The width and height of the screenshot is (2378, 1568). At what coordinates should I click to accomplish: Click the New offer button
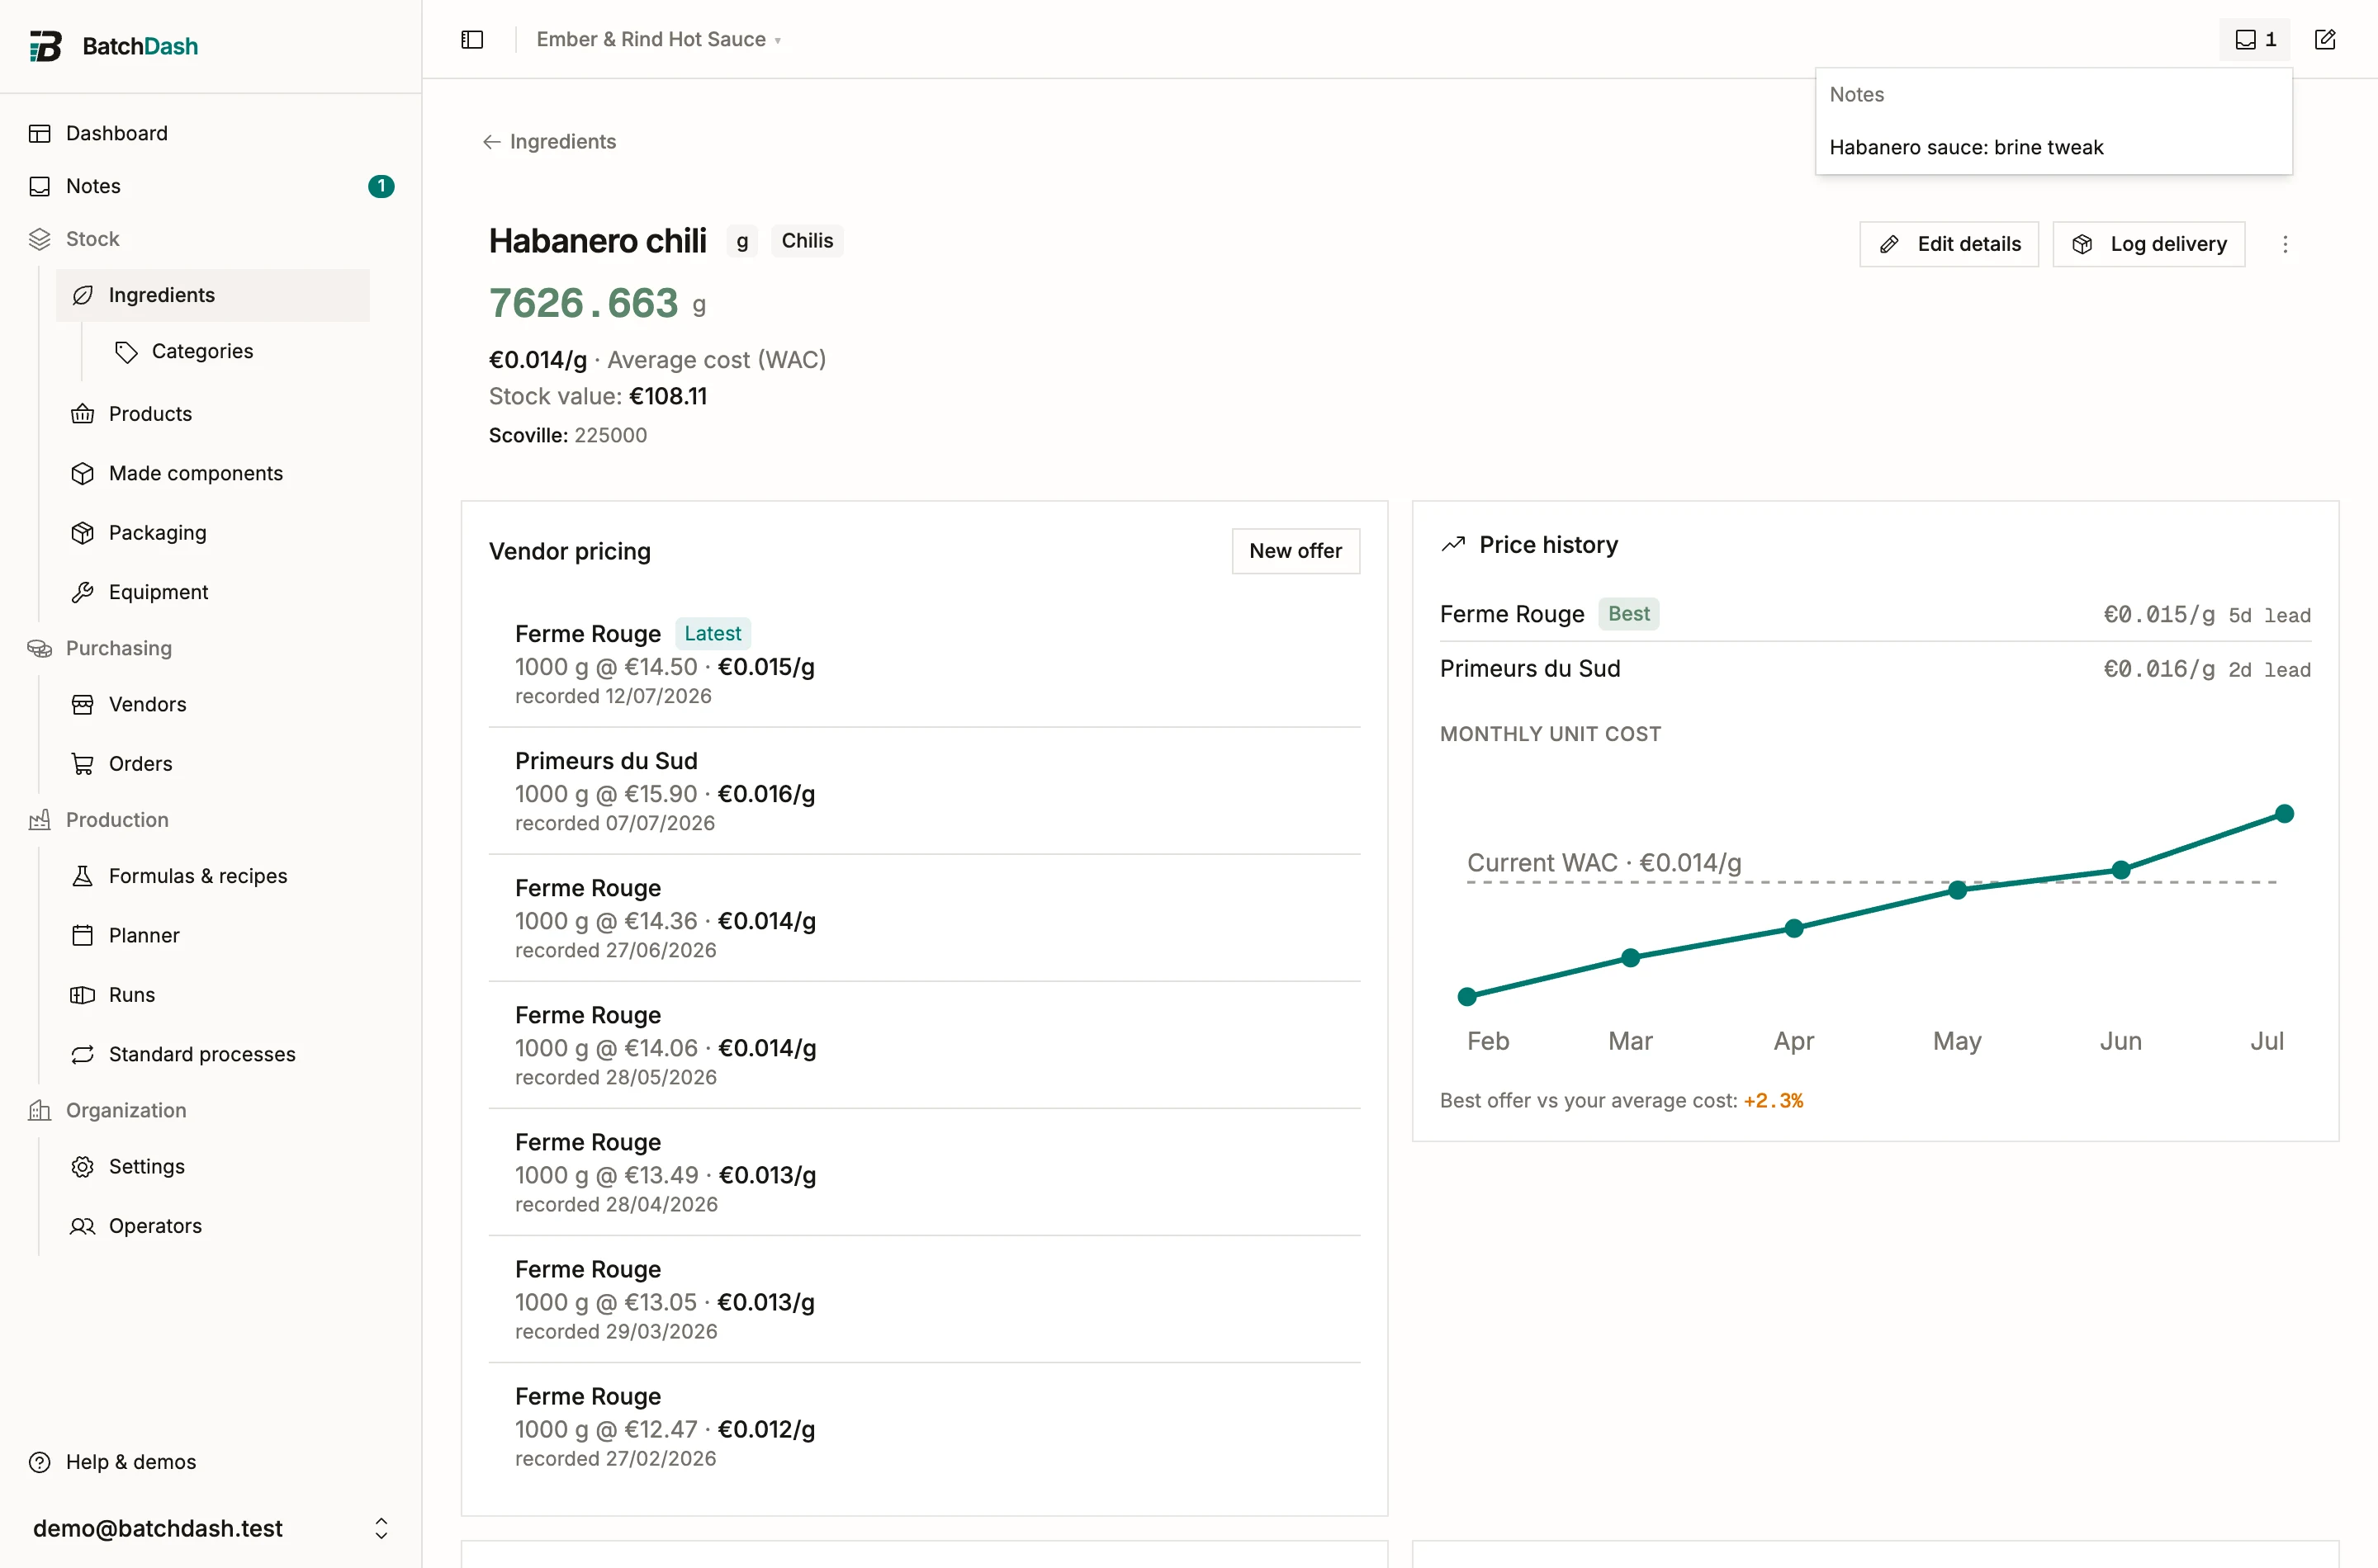click(1295, 551)
